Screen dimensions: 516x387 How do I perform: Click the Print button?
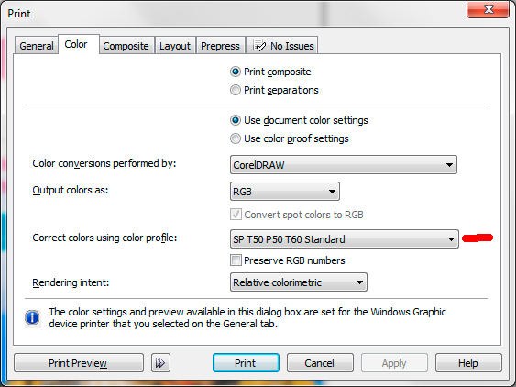click(x=246, y=363)
